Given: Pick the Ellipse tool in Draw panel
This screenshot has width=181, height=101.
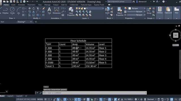Looking at the screenshot, I should pos(23,12).
